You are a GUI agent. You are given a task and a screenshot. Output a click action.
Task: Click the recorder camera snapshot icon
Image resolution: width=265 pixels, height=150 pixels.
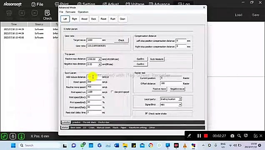click(x=232, y=136)
